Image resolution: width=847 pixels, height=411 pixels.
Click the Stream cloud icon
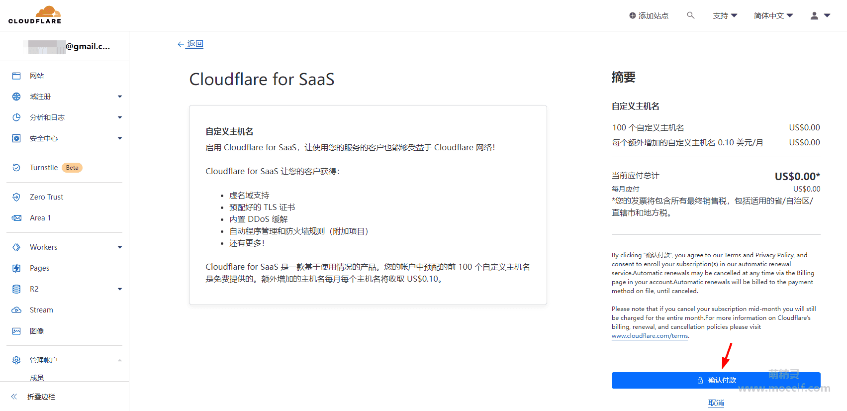(16, 310)
